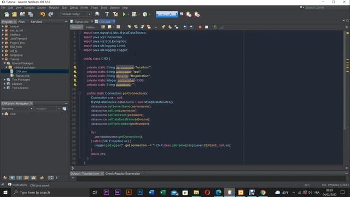Click the Opera browser taskbar icon
Viewport: 350px width, 197px height.
207,192
